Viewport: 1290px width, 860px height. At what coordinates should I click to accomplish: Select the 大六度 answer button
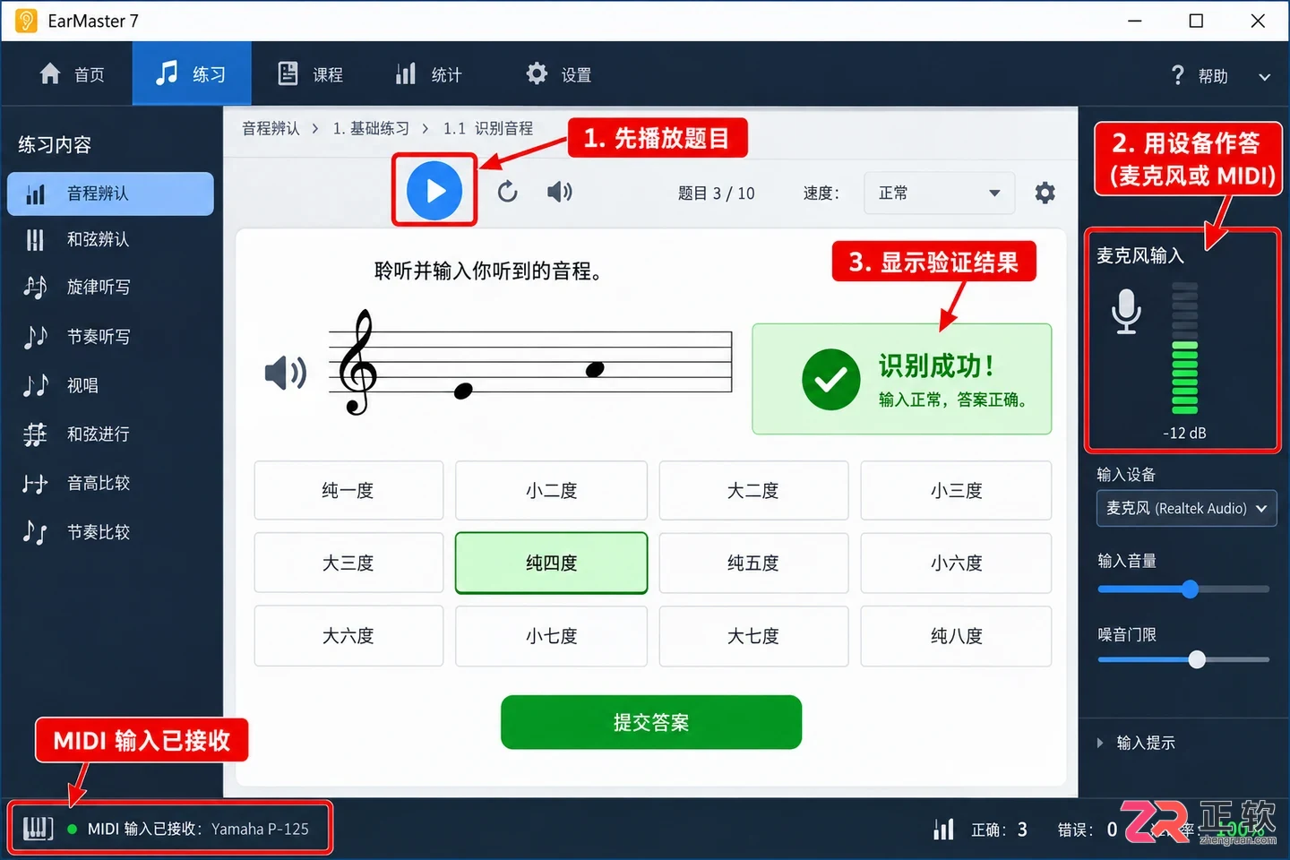pyautogui.click(x=348, y=636)
